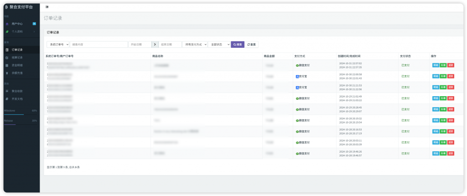Viewport: 467px width, 196px height.
Task: Click the blue badge next to 用户中心
Action: (x=34, y=24)
